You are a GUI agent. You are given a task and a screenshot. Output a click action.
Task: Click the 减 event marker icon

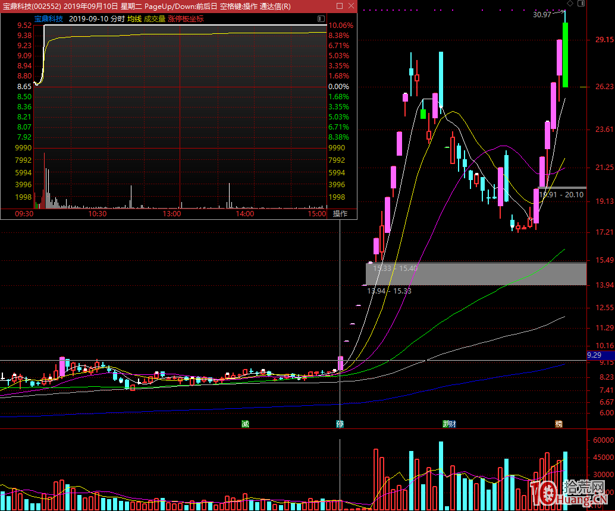click(x=245, y=424)
